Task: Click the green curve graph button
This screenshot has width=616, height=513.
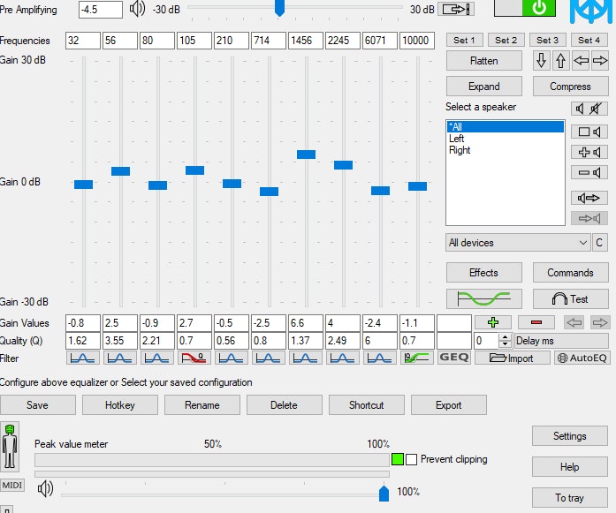Action: pyautogui.click(x=483, y=298)
